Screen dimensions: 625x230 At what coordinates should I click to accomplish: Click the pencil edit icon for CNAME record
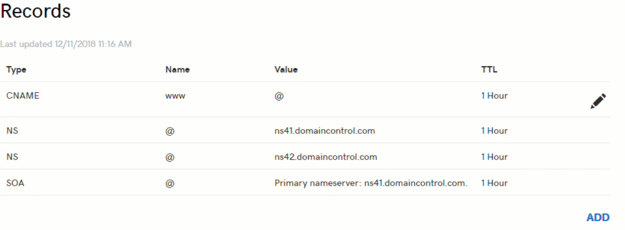click(x=598, y=101)
